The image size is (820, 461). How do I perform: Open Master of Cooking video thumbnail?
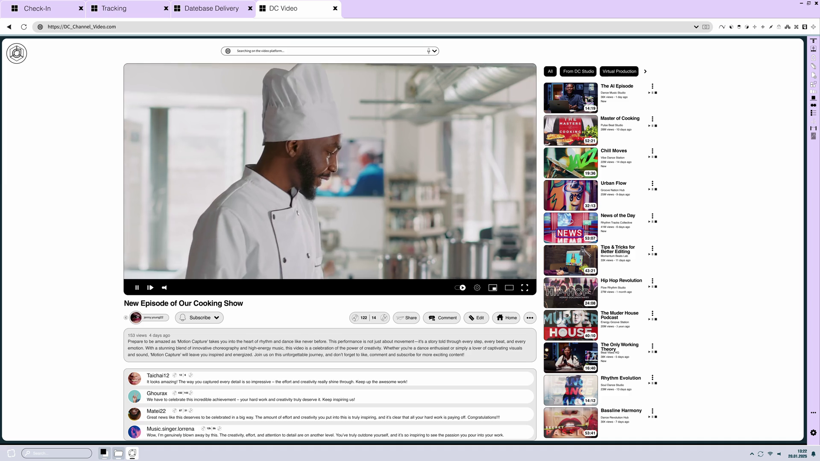click(x=570, y=130)
